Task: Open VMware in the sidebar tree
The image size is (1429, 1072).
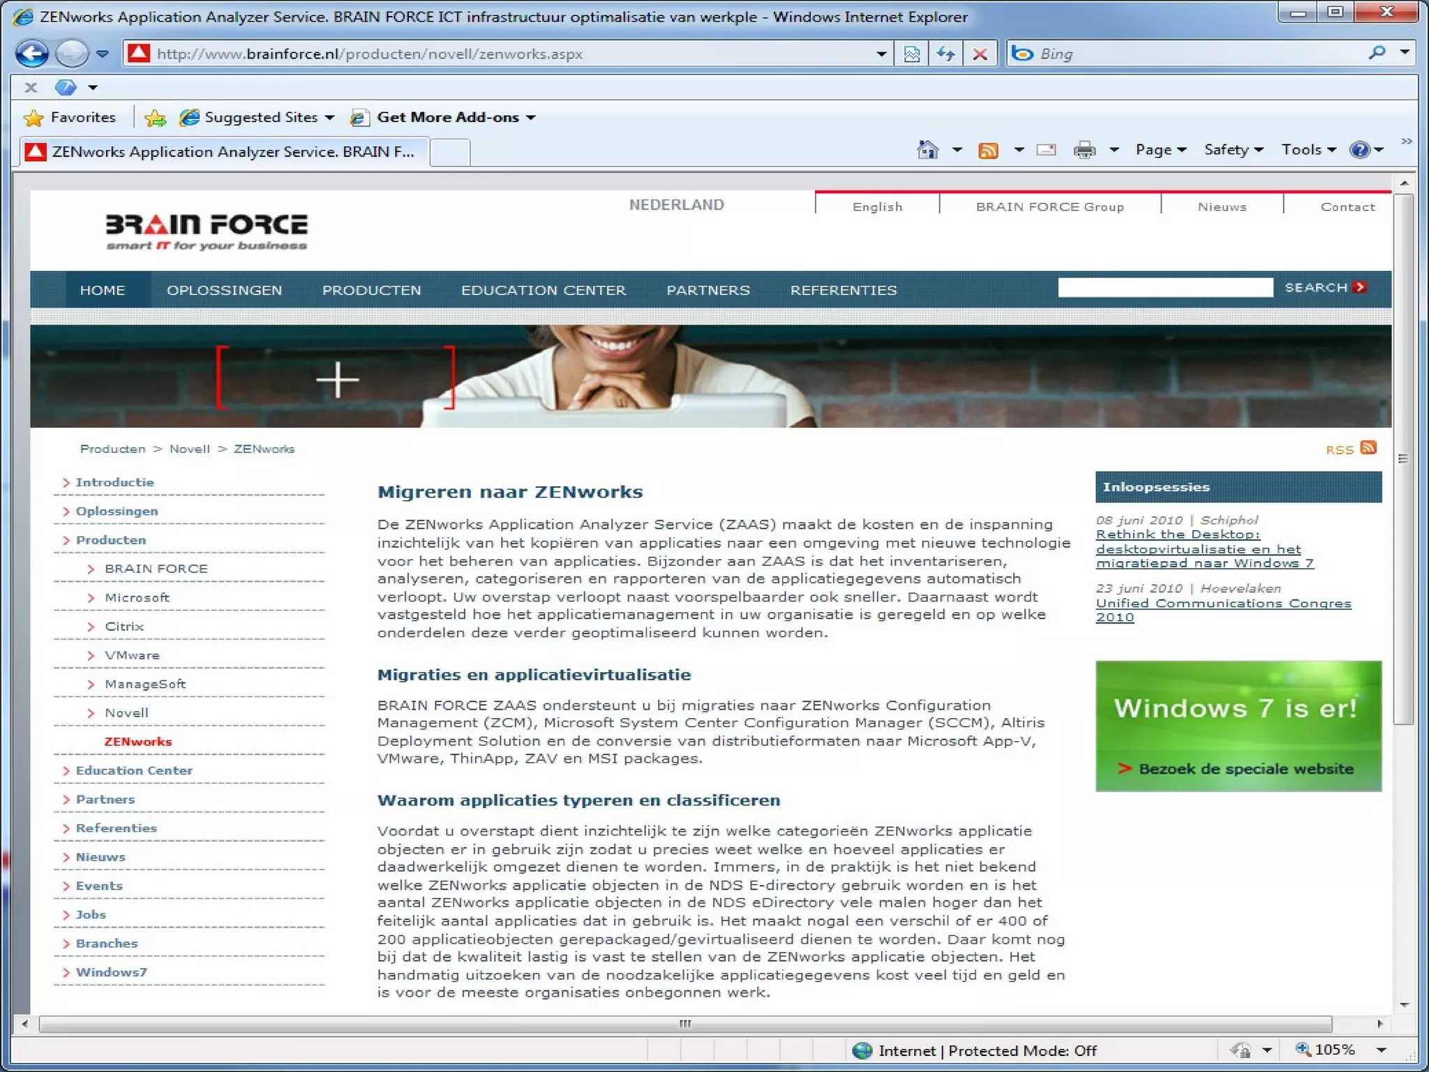Action: 132,655
